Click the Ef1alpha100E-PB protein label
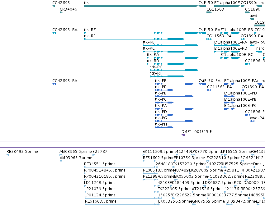This screenshot has width=265, height=206. coord(240,100)
